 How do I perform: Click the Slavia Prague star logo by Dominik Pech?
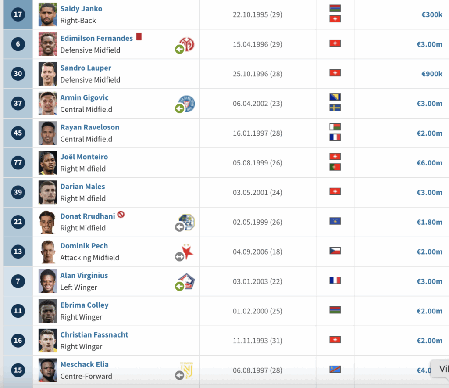(x=187, y=252)
